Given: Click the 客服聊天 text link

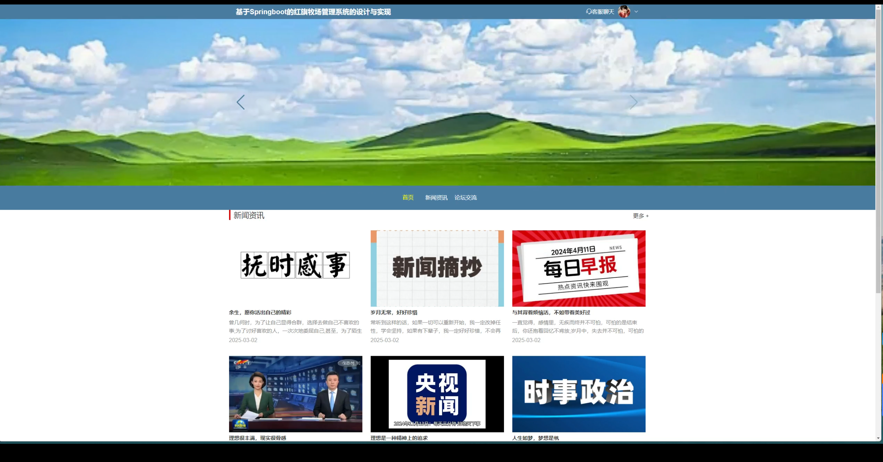Looking at the screenshot, I should pyautogui.click(x=603, y=12).
